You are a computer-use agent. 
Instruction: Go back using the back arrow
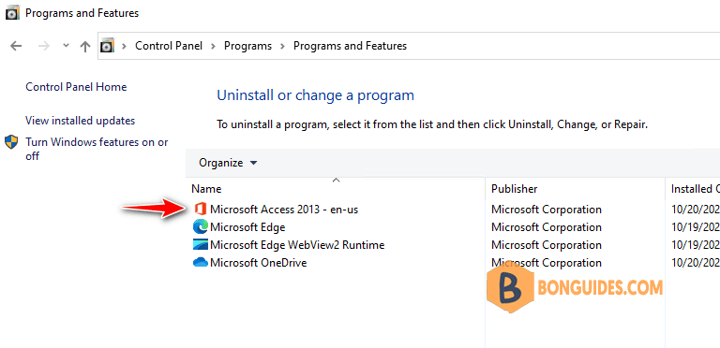pyautogui.click(x=16, y=46)
